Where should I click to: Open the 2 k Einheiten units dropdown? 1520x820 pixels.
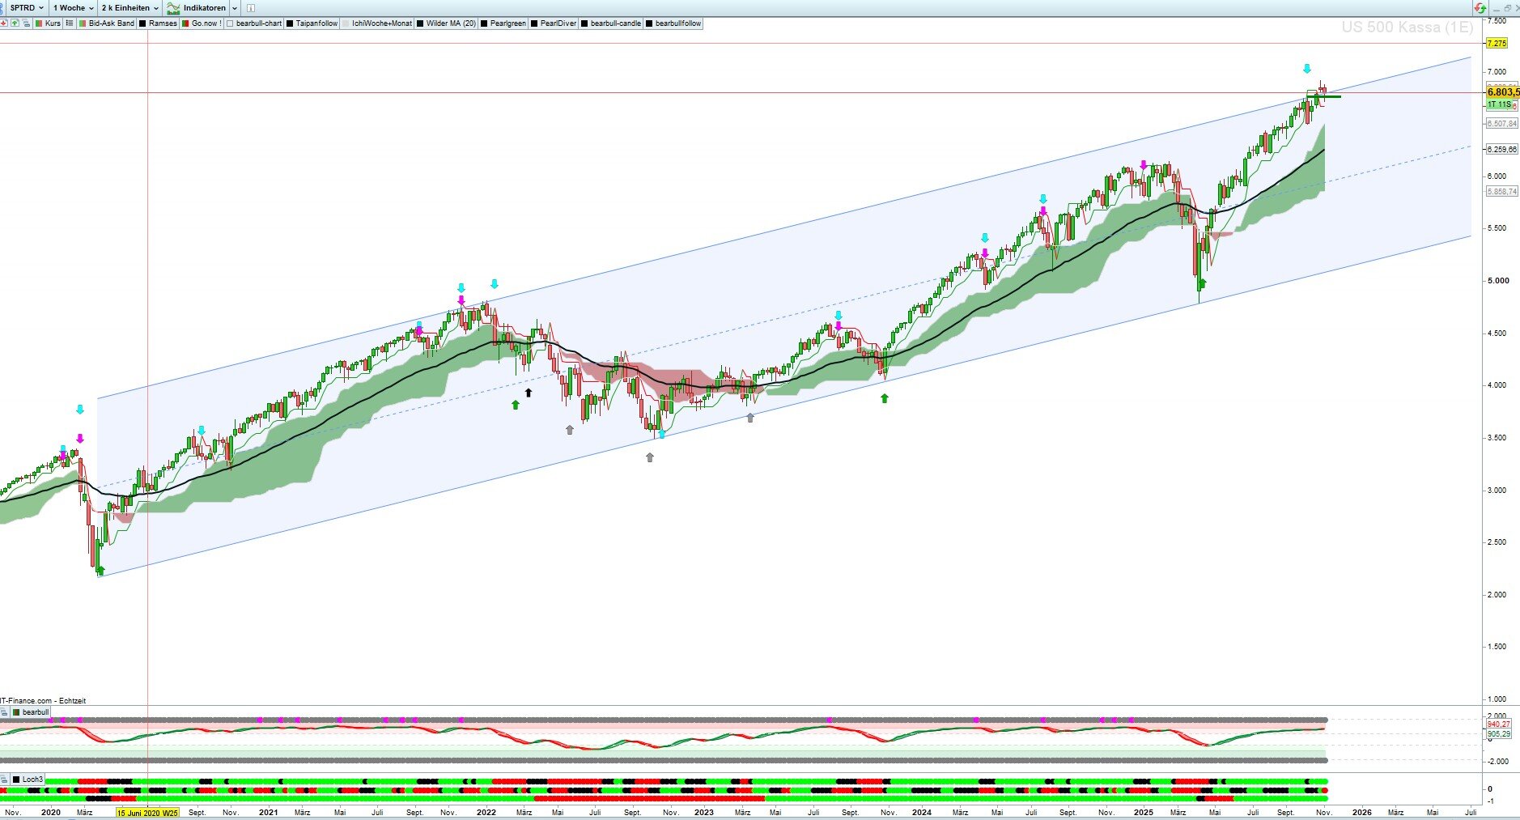click(129, 8)
